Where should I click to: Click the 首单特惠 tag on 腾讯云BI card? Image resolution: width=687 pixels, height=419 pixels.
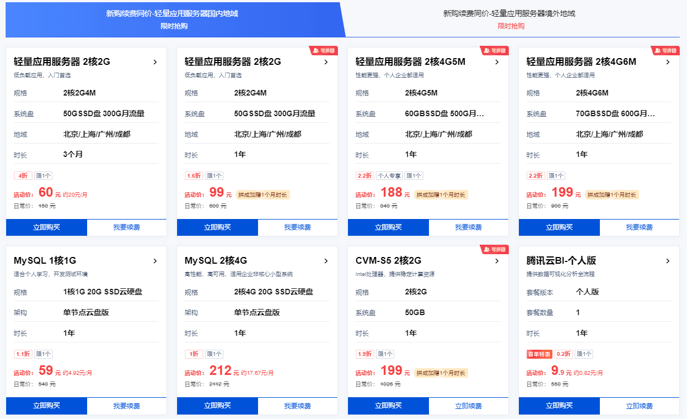point(540,354)
